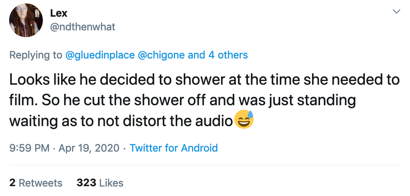410x196 pixels.
Task: Open the display name "Lex" profile
Action: pos(59,12)
